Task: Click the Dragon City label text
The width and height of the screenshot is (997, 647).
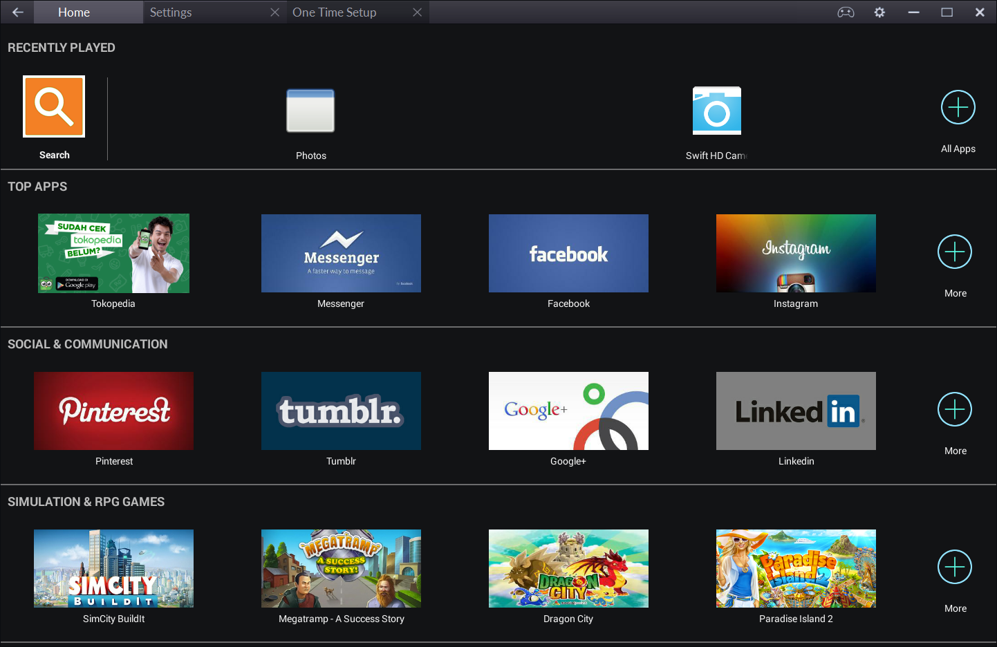Action: coord(568,619)
